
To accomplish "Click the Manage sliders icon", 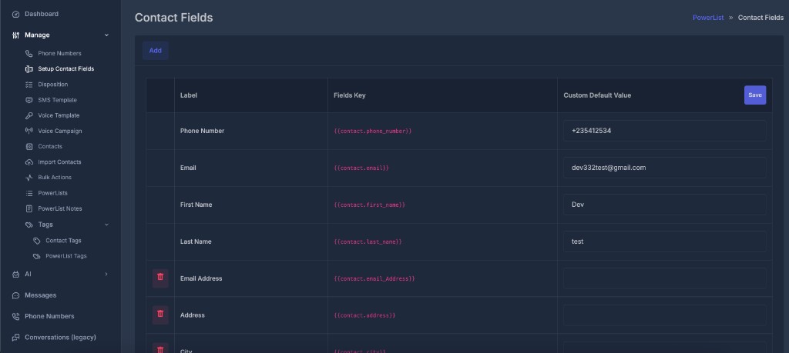I will click(15, 35).
